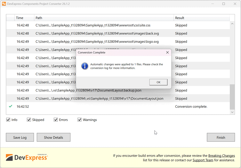Click the Finish button
Image resolution: width=241 pixels, height=168 pixels.
coord(221,137)
